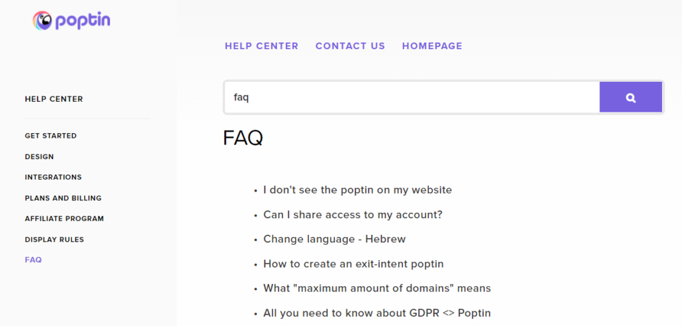The image size is (682, 326).
Task: Open Plans and Billing sidebar category
Action: click(63, 198)
